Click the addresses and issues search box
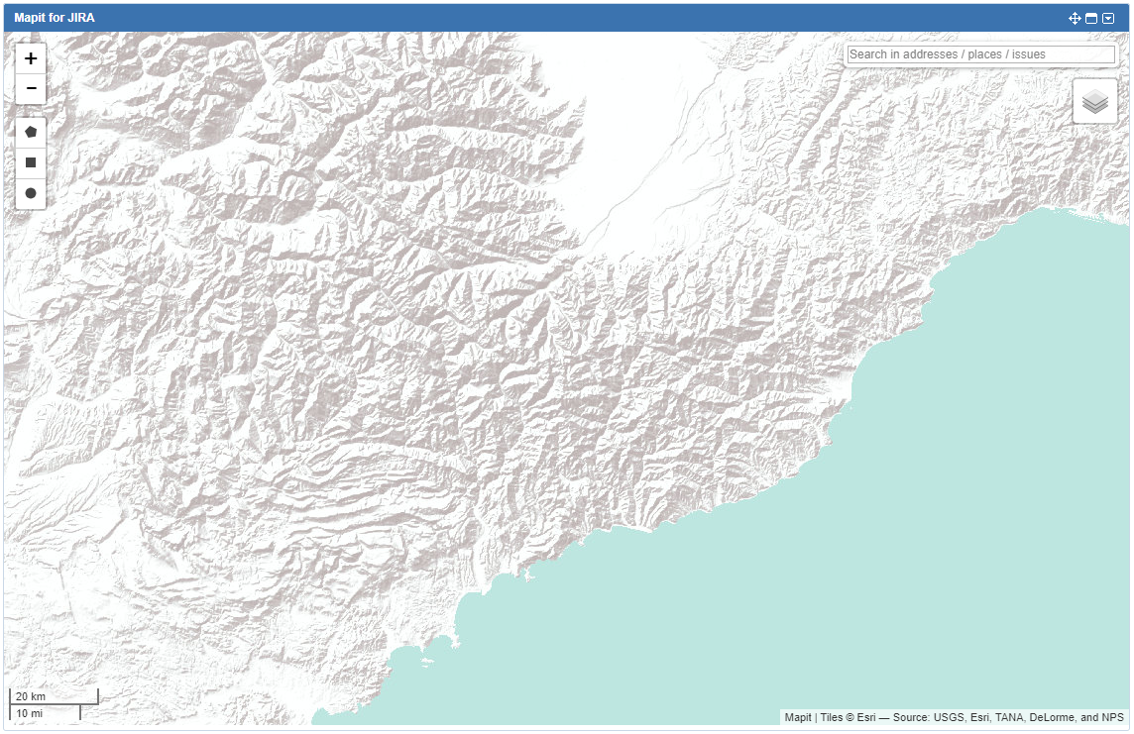The image size is (1134, 734). [978, 54]
